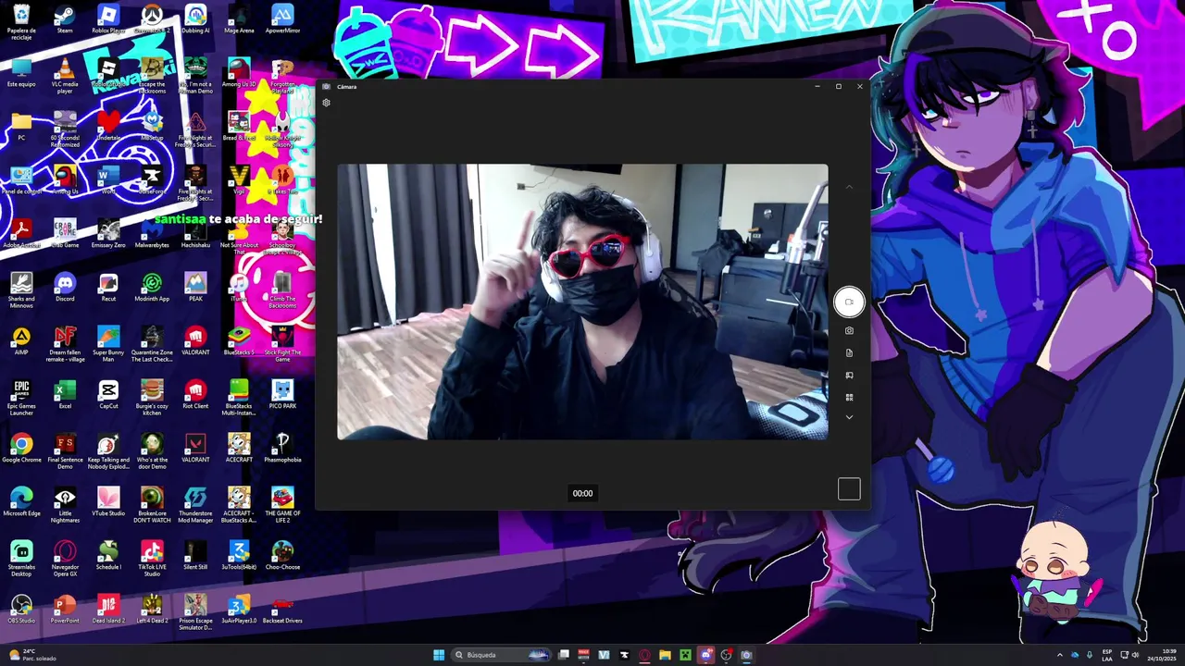This screenshot has width=1185, height=666.
Task: Open Camera app taskbar icon
Action: pyautogui.click(x=746, y=655)
